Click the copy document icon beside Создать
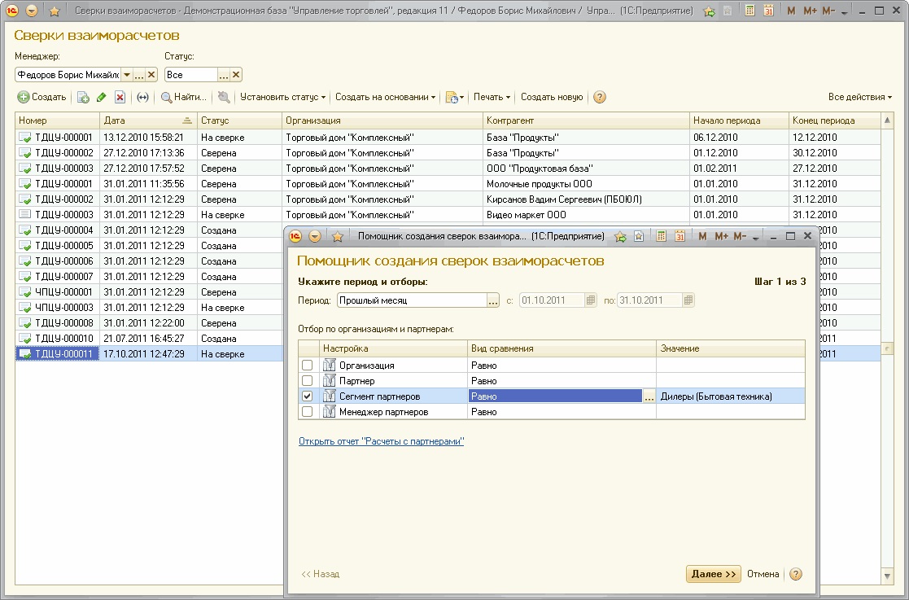 83,98
